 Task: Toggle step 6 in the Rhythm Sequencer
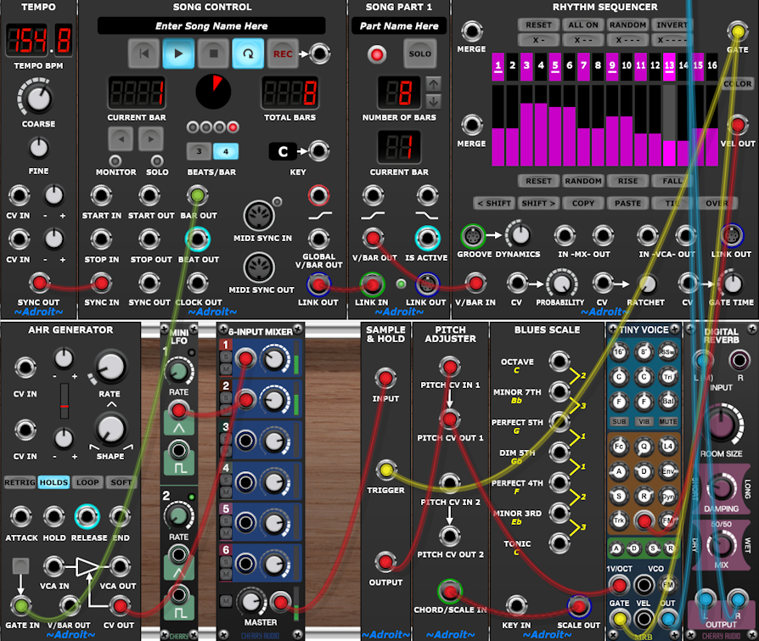click(569, 65)
